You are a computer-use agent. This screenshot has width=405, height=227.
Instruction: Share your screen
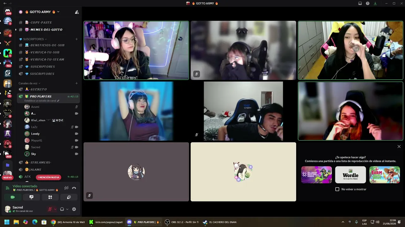(31, 197)
